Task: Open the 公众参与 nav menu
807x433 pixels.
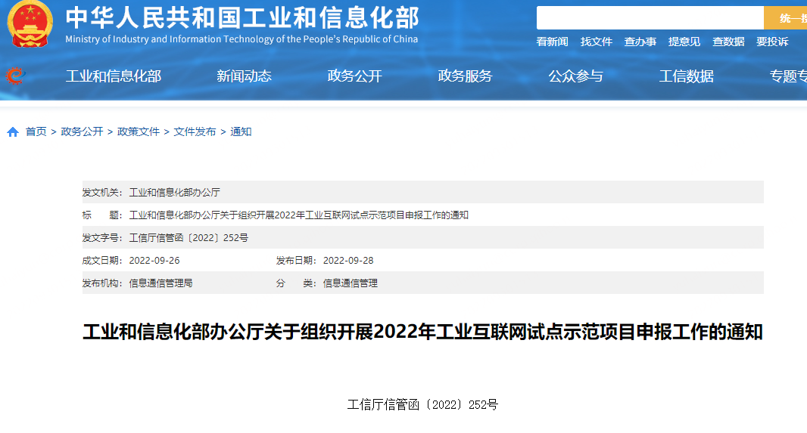Action: (x=575, y=76)
